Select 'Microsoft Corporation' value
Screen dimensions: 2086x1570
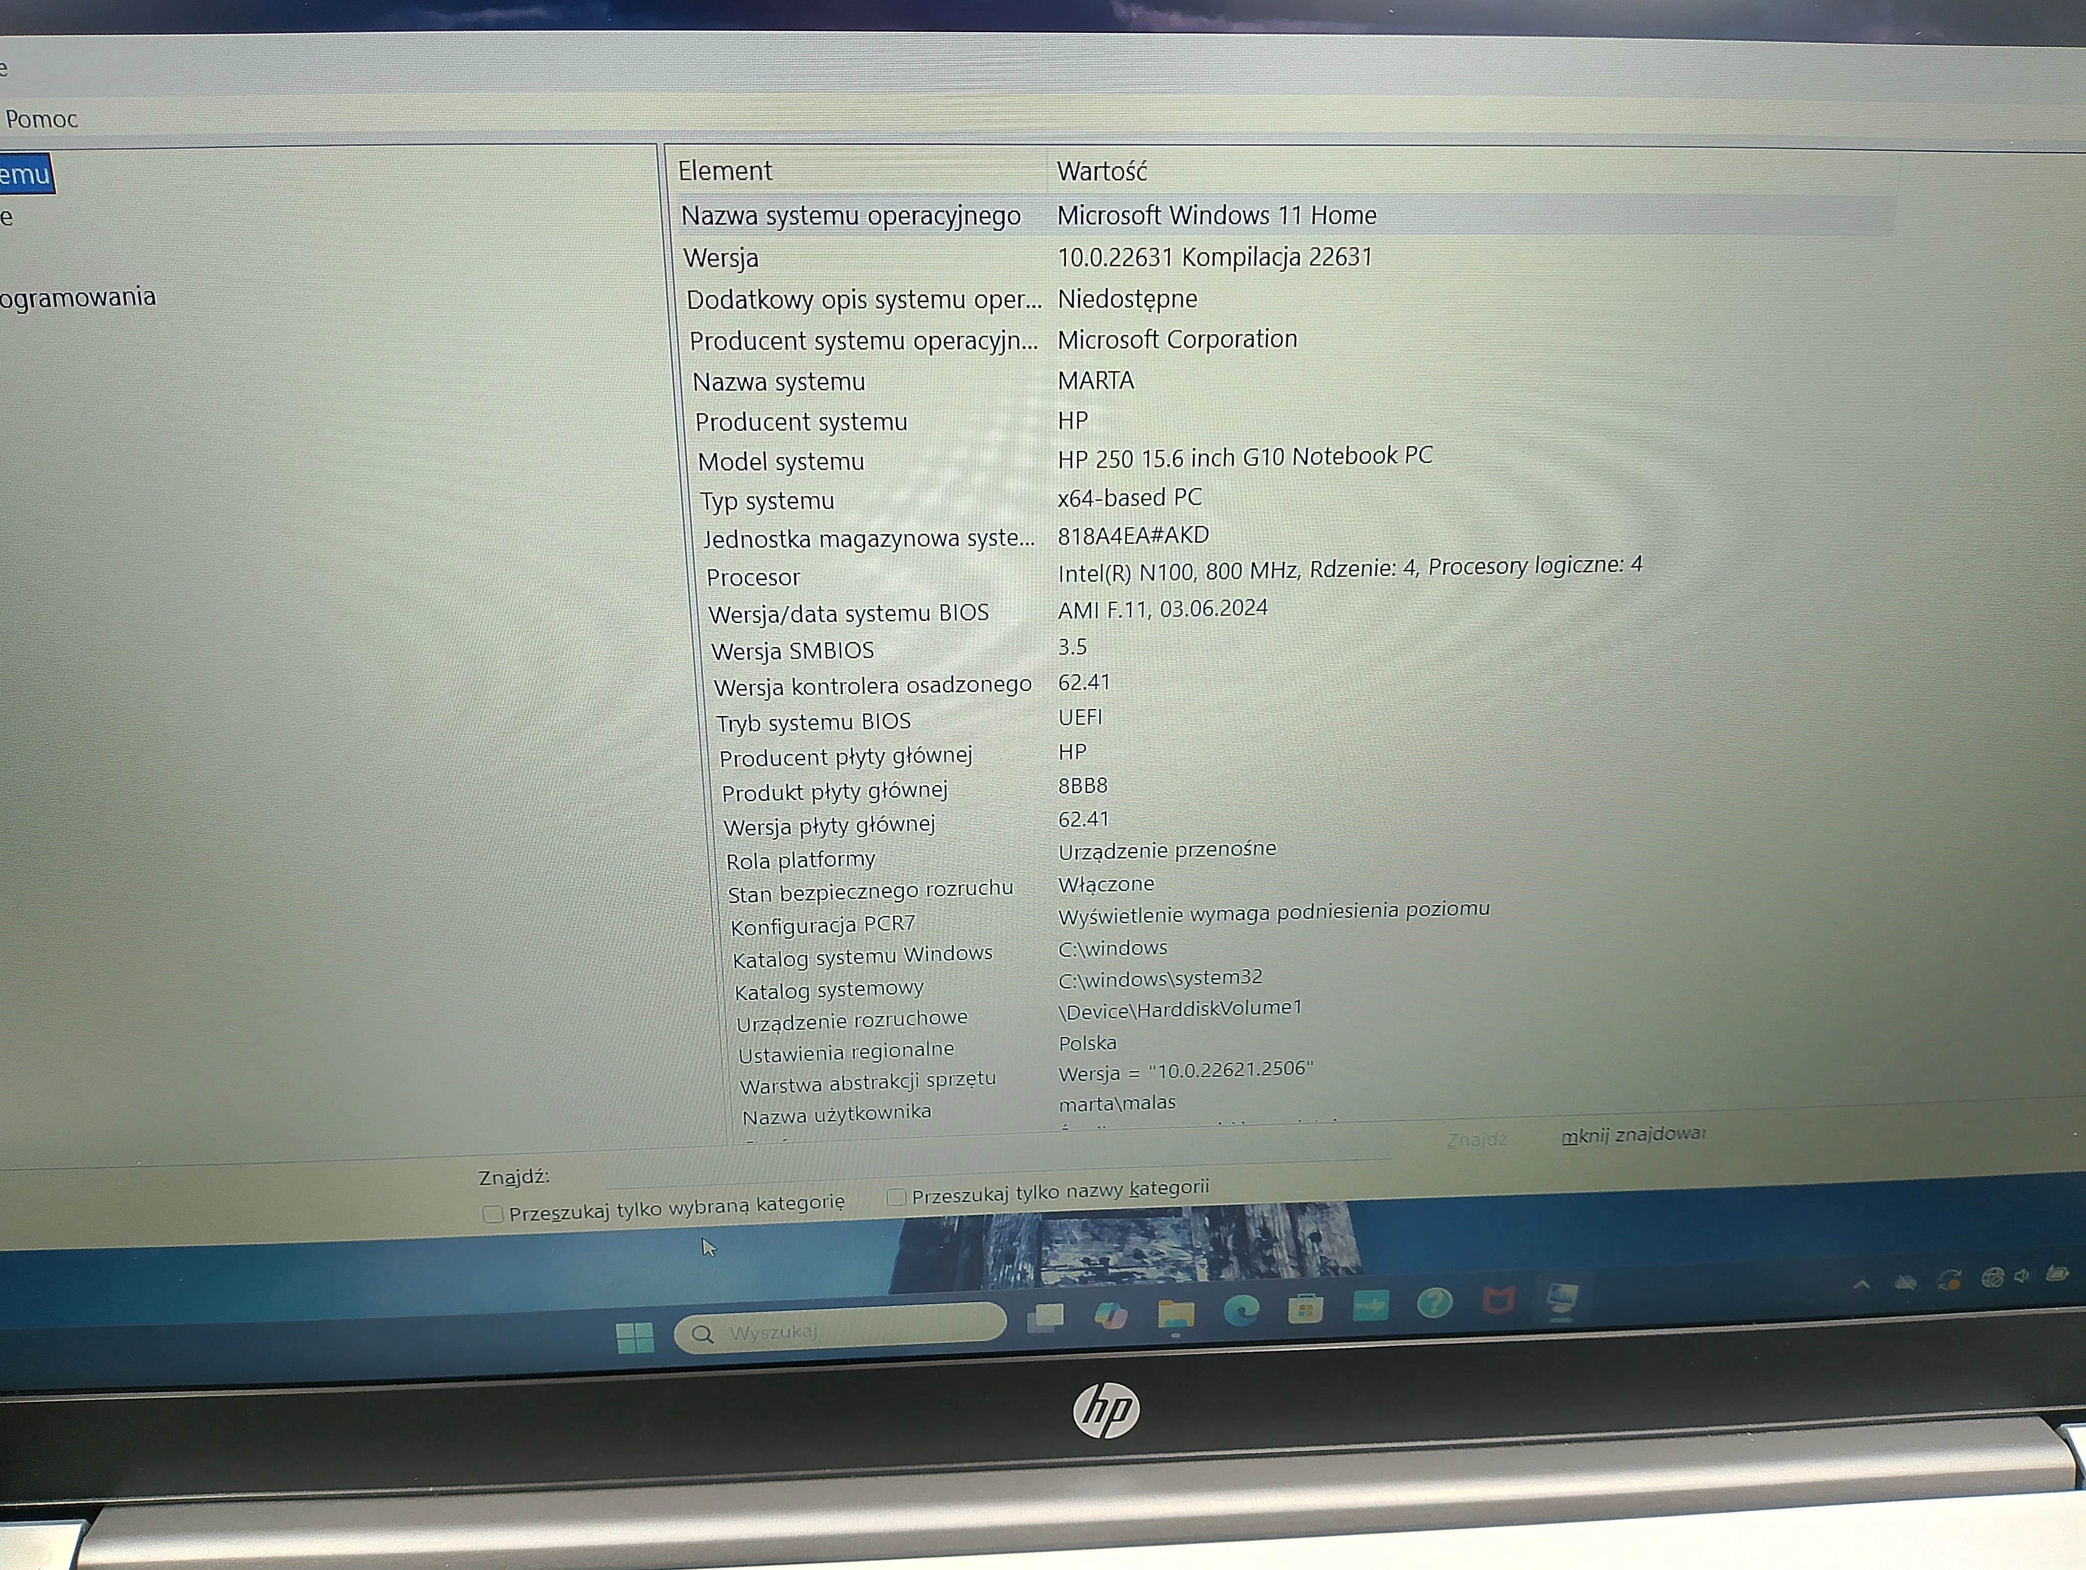pyautogui.click(x=1177, y=339)
